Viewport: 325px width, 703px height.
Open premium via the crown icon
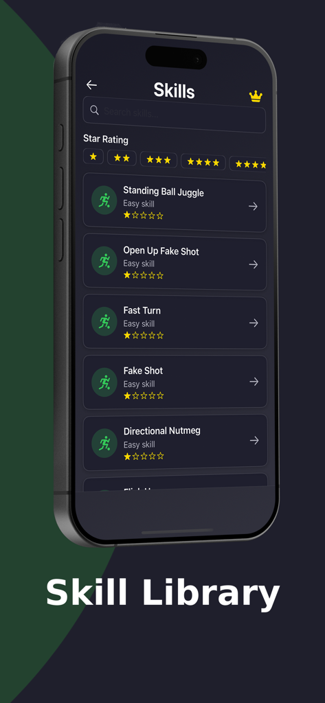coord(256,96)
